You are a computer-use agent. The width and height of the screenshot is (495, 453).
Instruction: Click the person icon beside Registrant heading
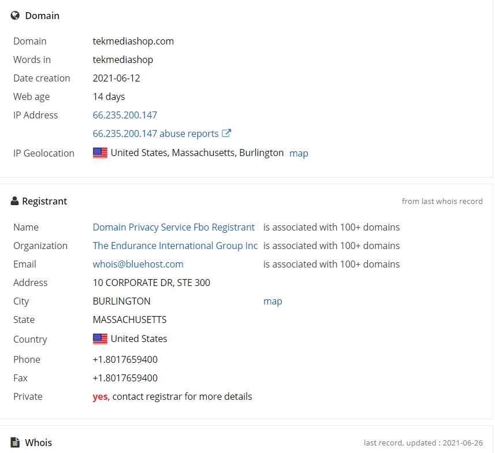pyautogui.click(x=14, y=201)
